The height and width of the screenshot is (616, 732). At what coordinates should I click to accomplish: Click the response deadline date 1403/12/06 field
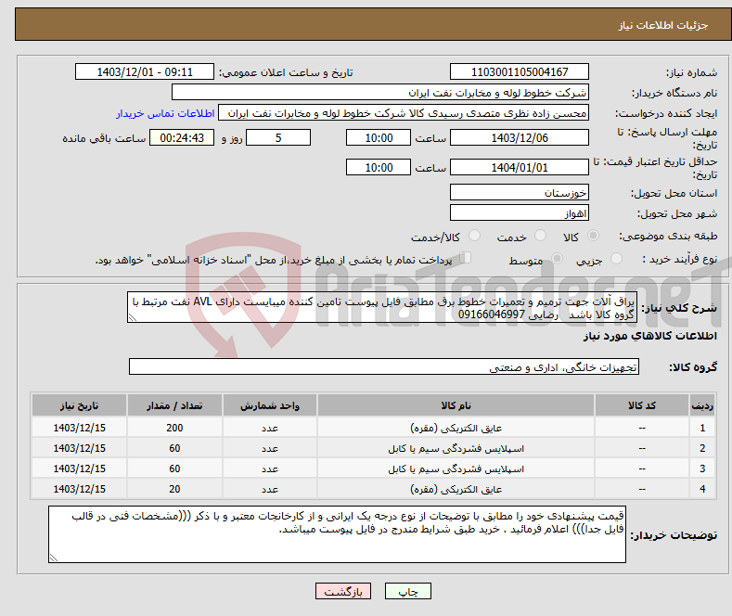click(519, 138)
